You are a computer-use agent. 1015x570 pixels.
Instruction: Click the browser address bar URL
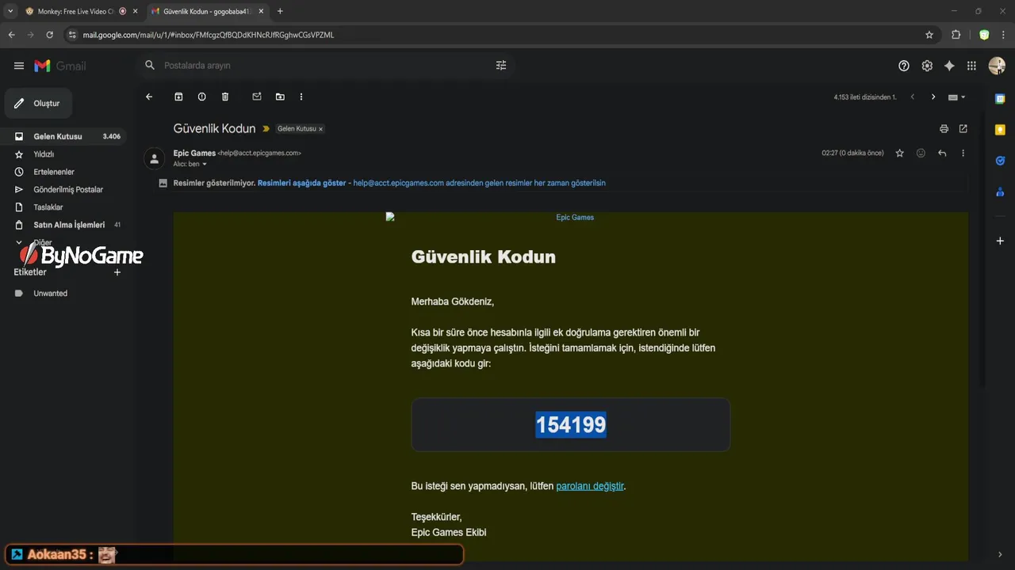209,35
